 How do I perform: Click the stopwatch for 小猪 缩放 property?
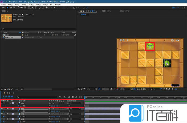[18, 106]
